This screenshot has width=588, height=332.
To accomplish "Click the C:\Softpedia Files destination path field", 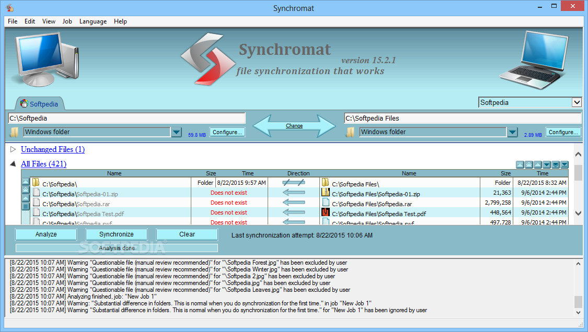I will 463,118.
